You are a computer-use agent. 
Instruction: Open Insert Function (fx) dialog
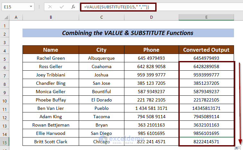click(x=73, y=6)
